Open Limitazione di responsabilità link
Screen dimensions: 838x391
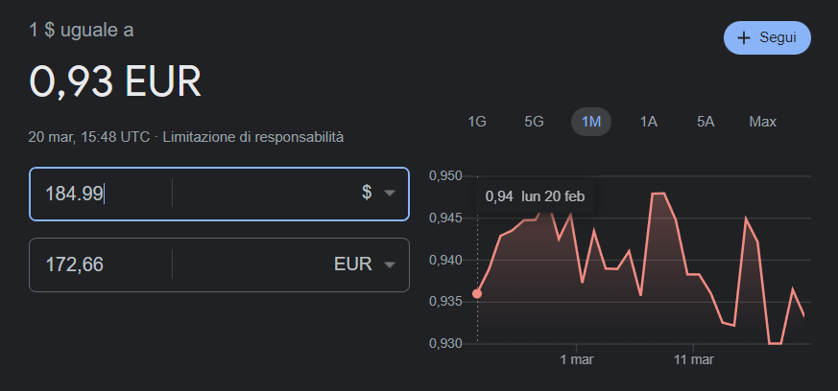[x=253, y=137]
